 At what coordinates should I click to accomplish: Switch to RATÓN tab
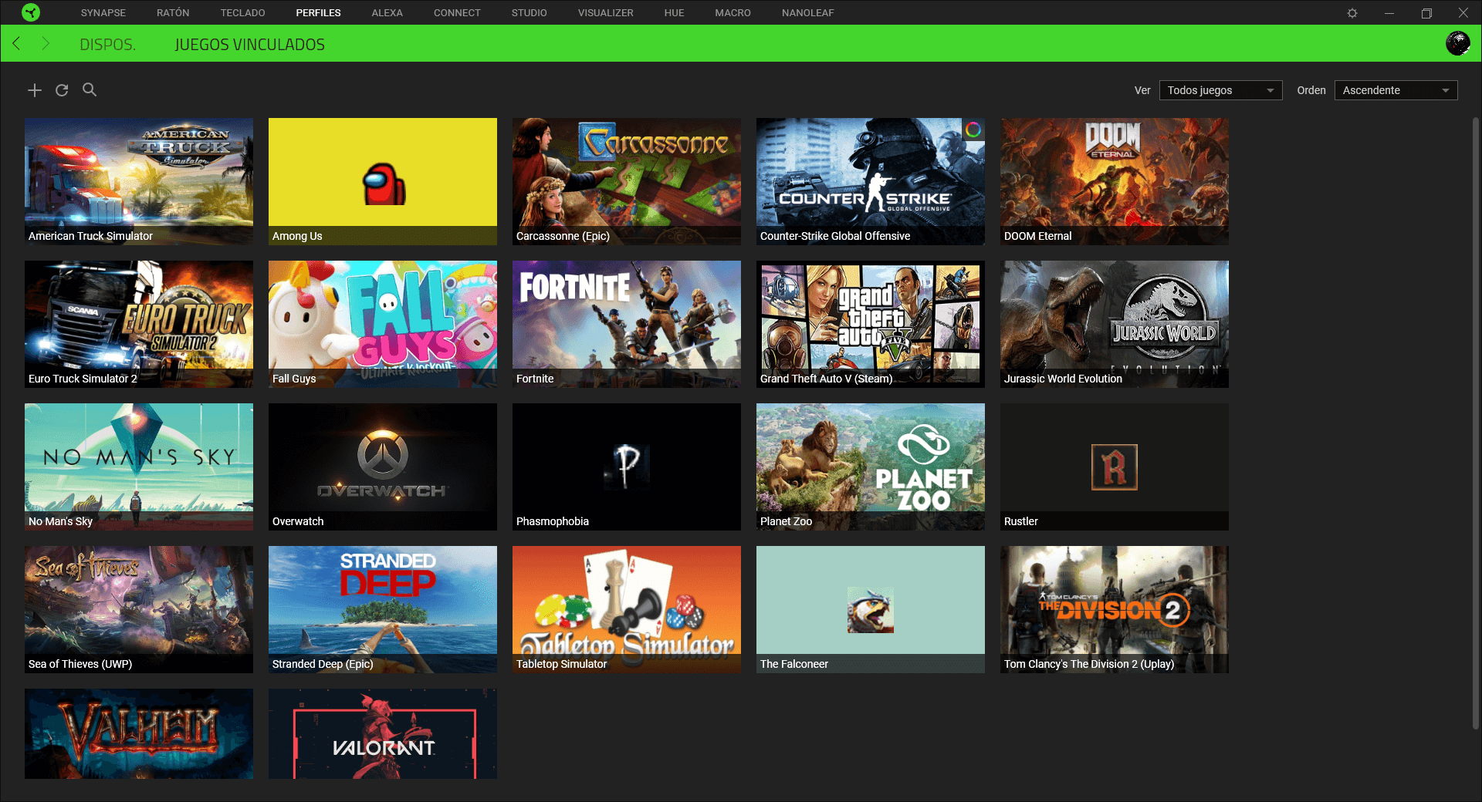(x=173, y=13)
